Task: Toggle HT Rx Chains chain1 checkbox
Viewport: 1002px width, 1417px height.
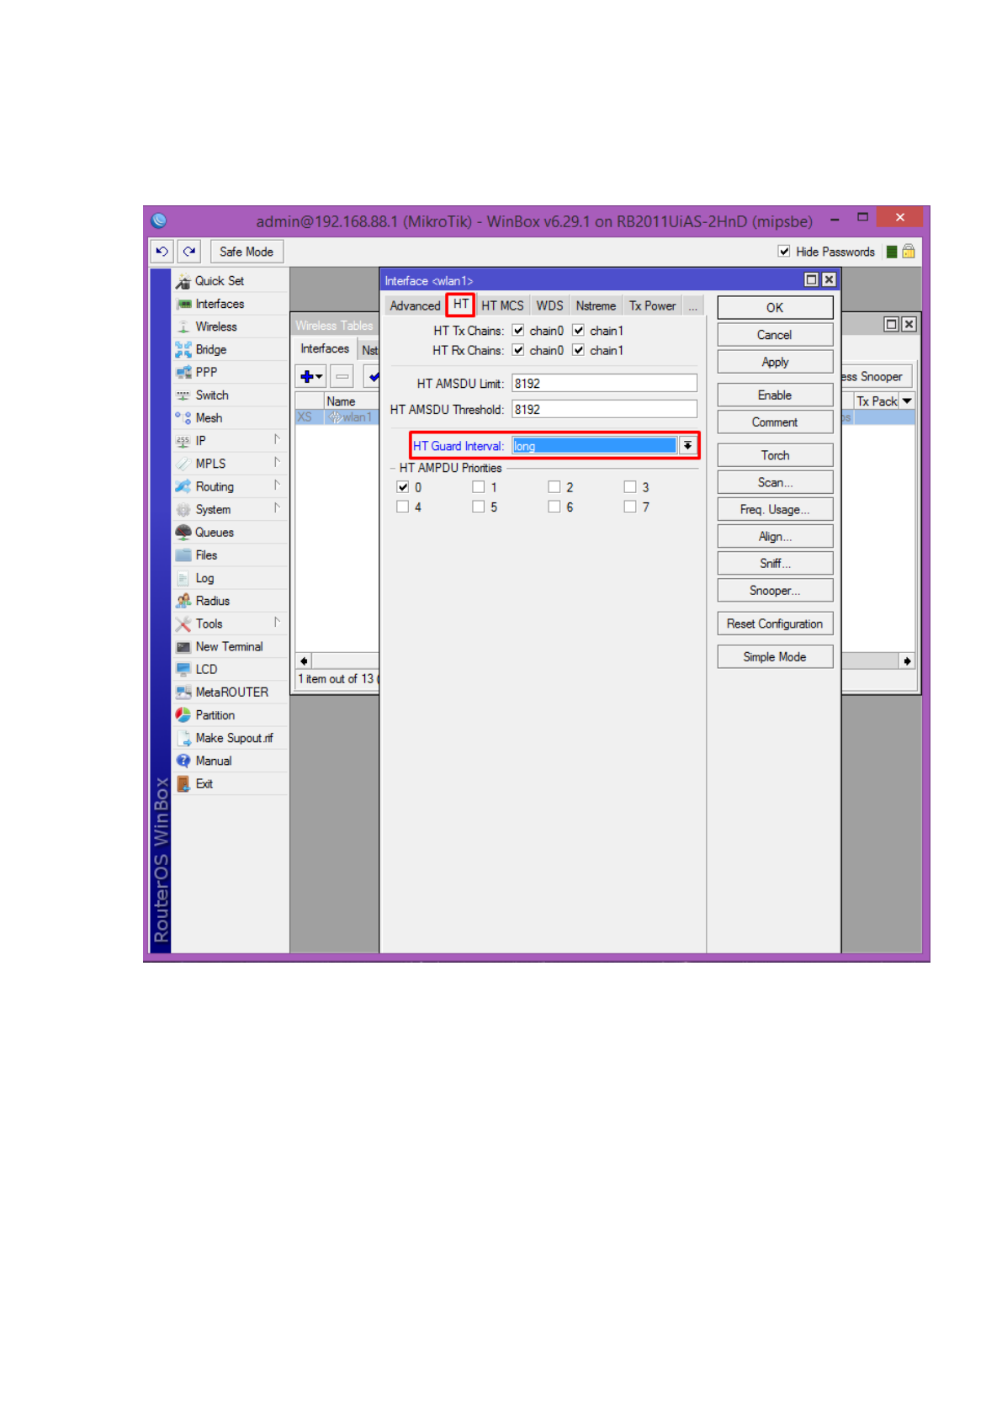Action: (579, 350)
